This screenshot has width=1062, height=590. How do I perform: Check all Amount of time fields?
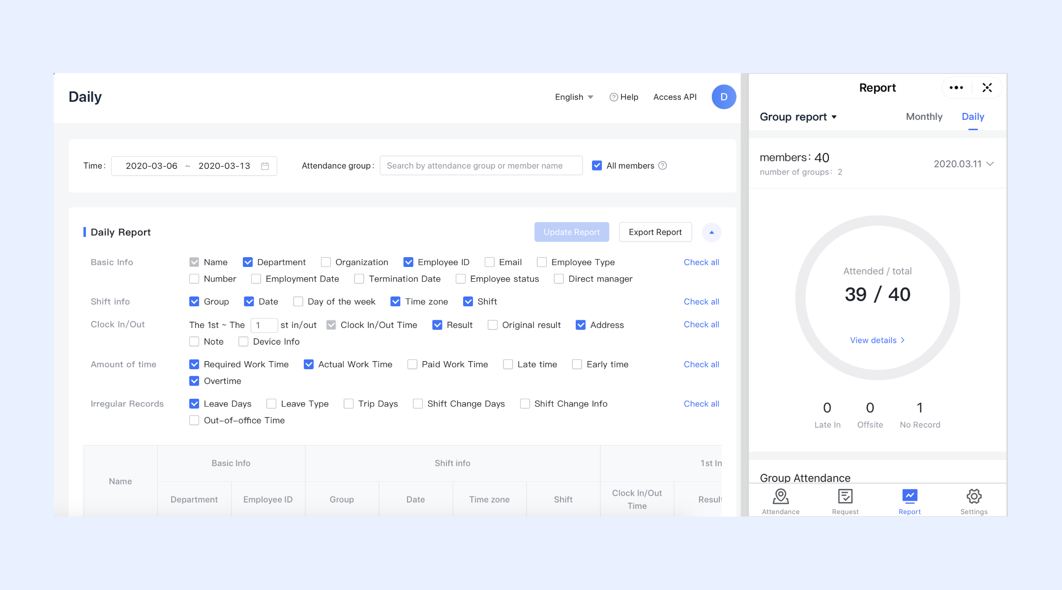click(702, 364)
